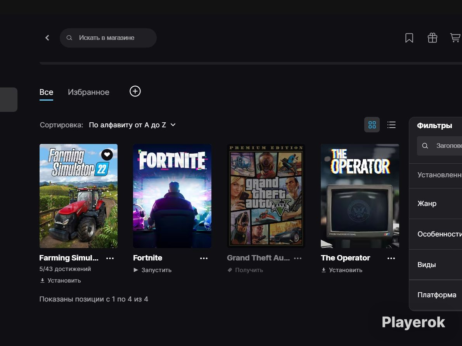
Task: Click Получить for Grand Theft Auto
Action: point(245,270)
